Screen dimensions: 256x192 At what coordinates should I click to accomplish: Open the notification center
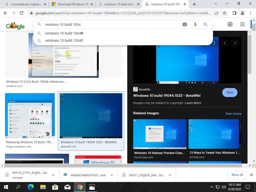[x=248, y=187]
